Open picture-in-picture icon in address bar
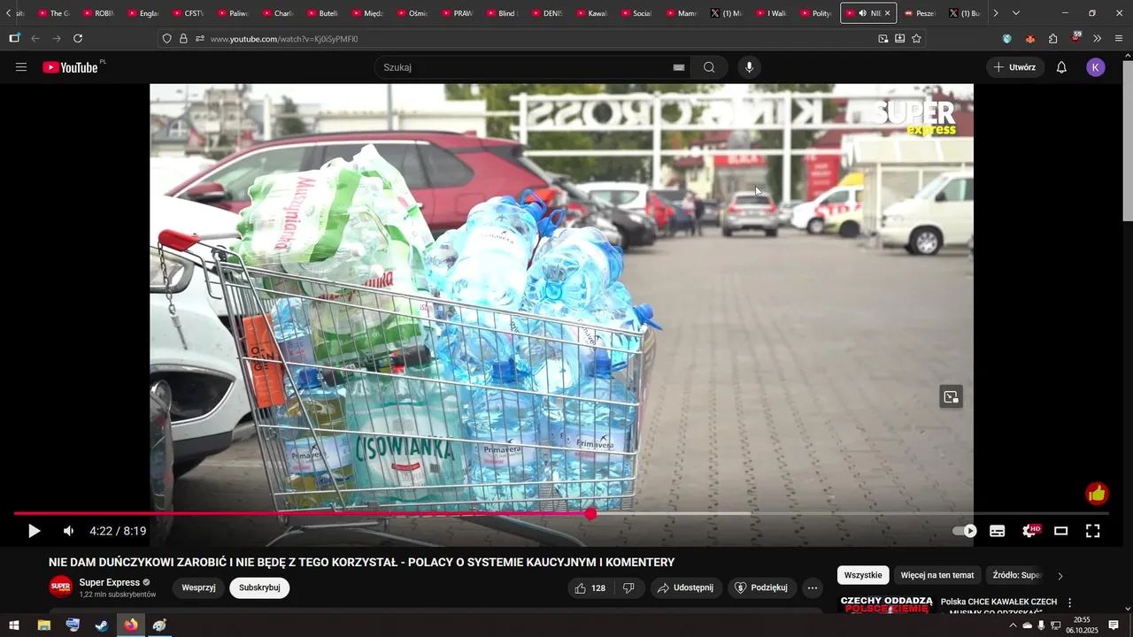Viewport: 1133px width, 637px height. coord(883,38)
